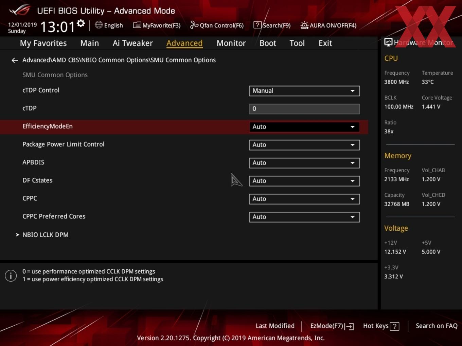
Task: Switch to the Ai Tweaker tab
Action: pyautogui.click(x=133, y=43)
